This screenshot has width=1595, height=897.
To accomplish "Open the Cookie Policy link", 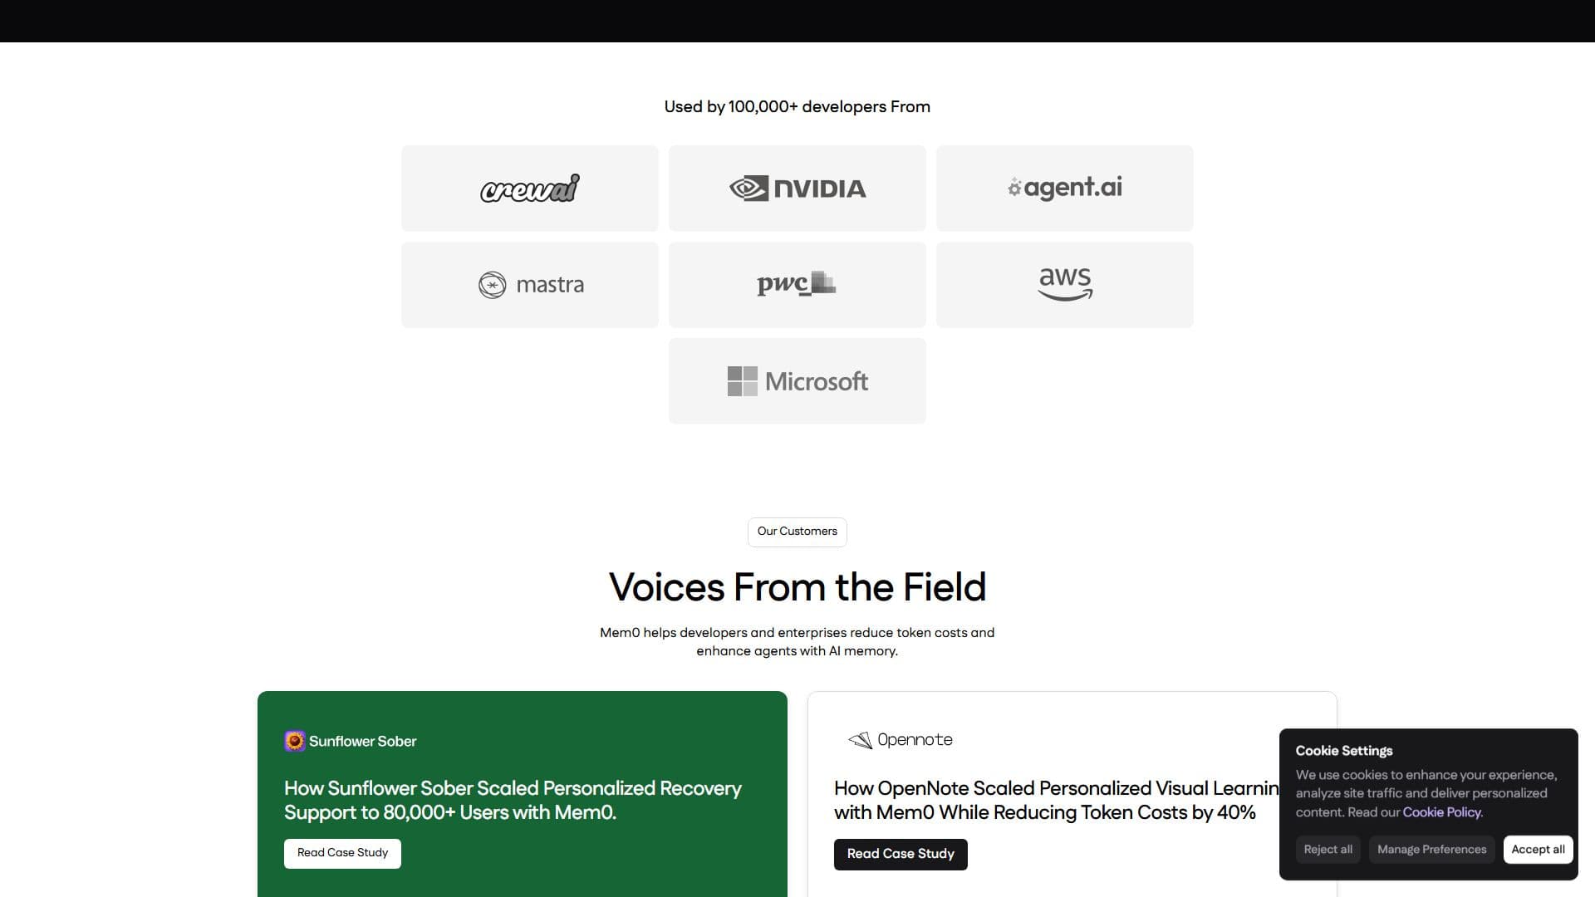I will [x=1442, y=812].
